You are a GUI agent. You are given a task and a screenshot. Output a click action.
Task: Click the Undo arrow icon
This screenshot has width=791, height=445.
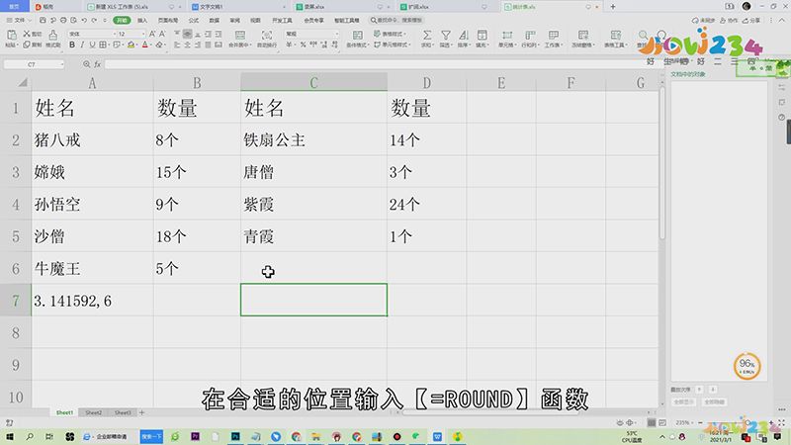(x=84, y=20)
